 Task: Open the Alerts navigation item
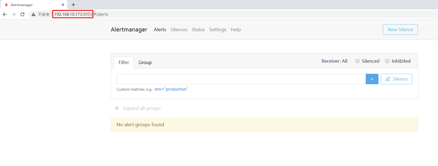pyautogui.click(x=160, y=30)
